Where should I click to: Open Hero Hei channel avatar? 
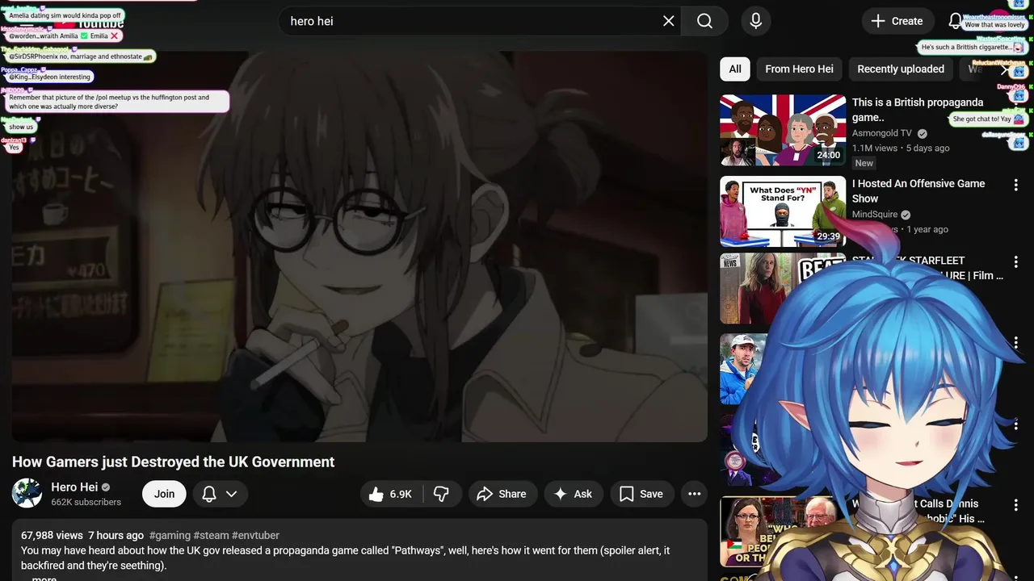click(x=27, y=493)
